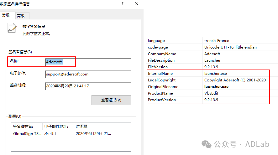Viewport: 278px width, 155px height.
Task: Click the 电子邮件地址 column header
Action: tap(58, 127)
